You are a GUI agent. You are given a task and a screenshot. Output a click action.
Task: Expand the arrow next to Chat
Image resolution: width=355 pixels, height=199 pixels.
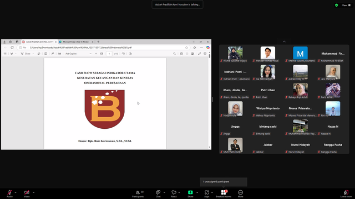(164, 192)
